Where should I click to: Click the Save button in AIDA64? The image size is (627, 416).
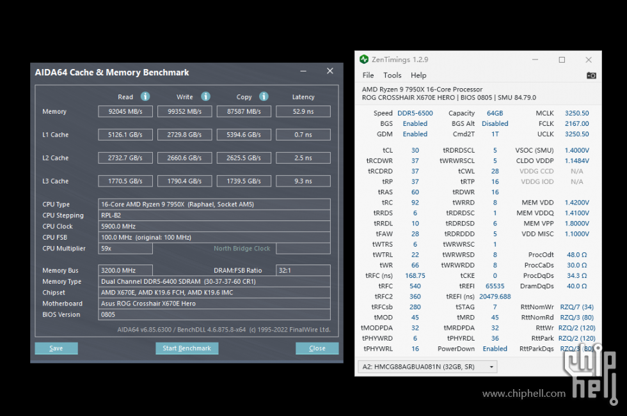point(56,348)
